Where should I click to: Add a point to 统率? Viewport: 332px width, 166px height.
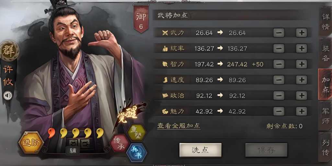(302, 49)
